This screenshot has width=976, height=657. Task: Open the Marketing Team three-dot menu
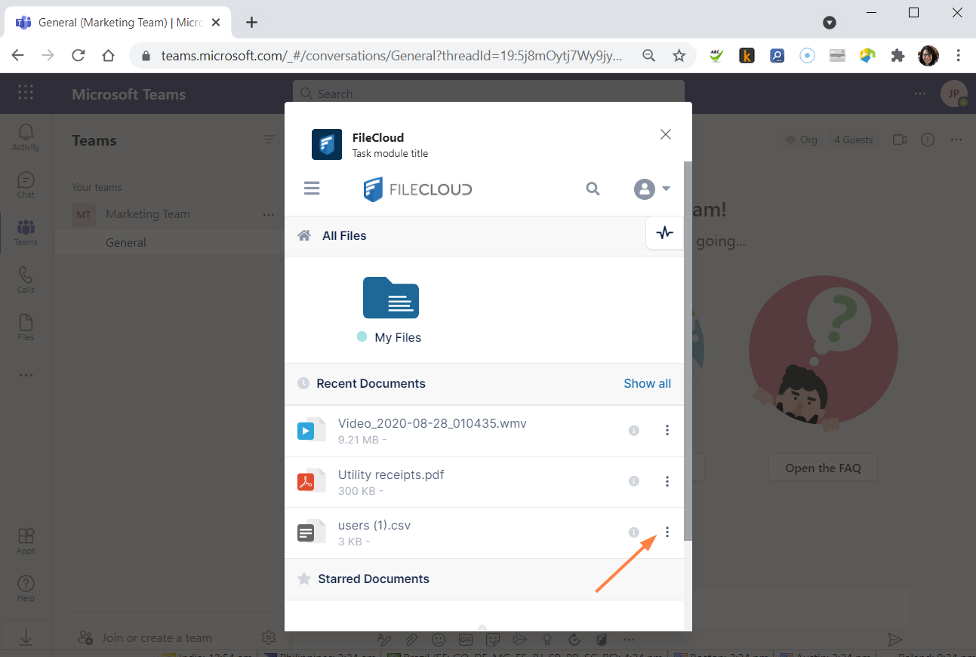pyautogui.click(x=269, y=214)
